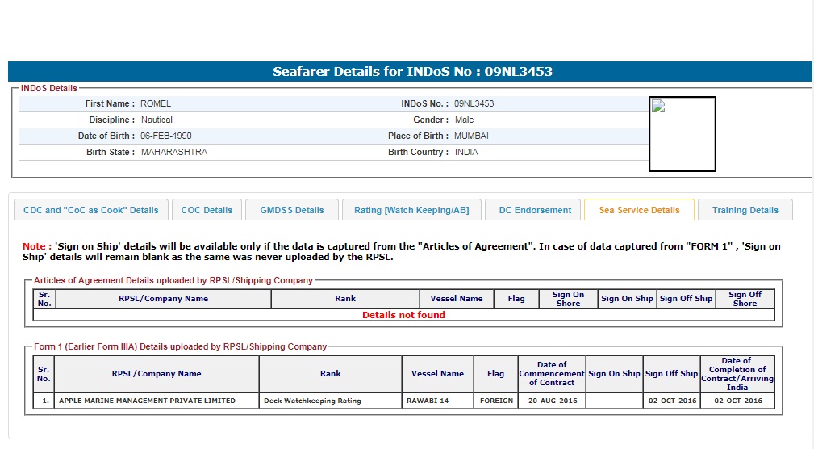814x449 pixels.
Task: Click the RAWABI 14 vessel name cell
Action: tap(437, 401)
